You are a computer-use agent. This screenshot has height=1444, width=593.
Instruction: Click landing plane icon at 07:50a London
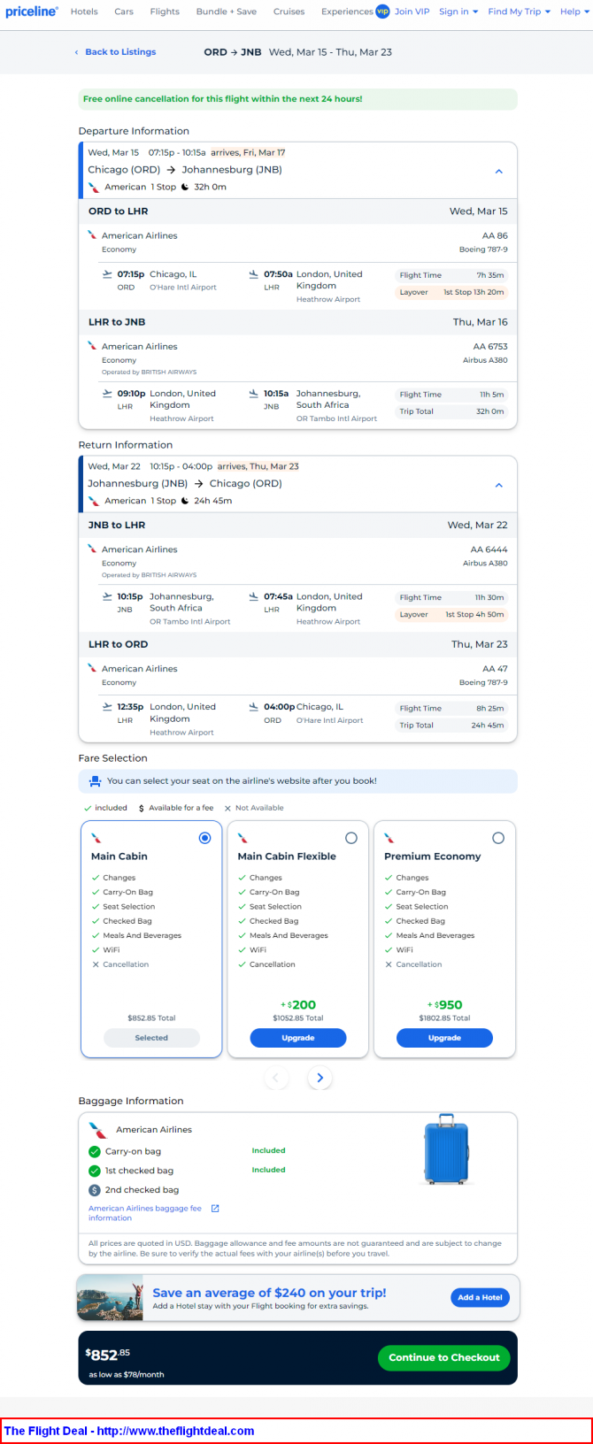click(x=254, y=274)
